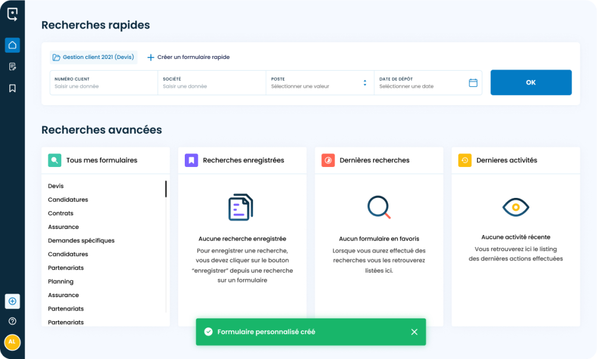
Task: Open the Home sidebar icon
Action: tap(12, 45)
